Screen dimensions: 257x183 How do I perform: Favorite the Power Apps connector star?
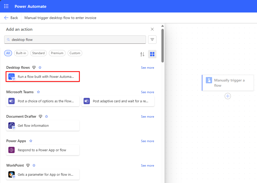[x=31, y=141]
